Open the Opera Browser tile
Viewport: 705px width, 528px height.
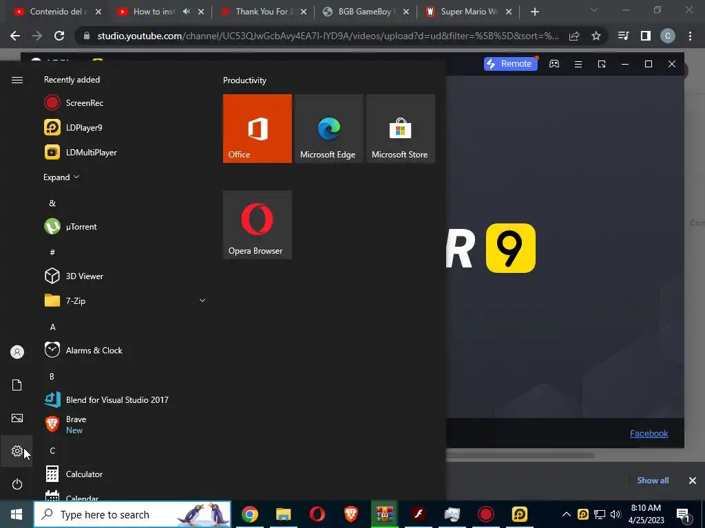[257, 225]
